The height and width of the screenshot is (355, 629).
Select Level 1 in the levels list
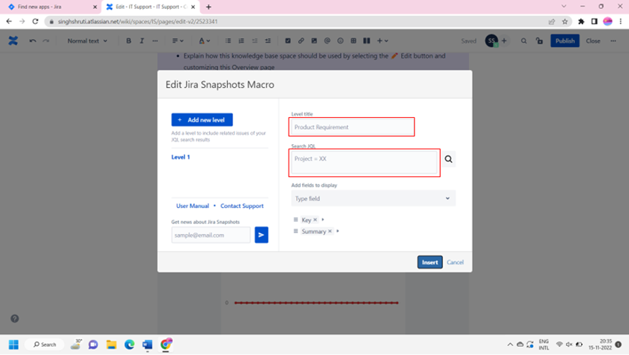tap(181, 157)
